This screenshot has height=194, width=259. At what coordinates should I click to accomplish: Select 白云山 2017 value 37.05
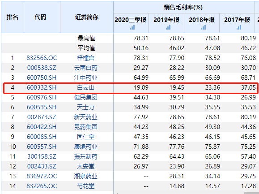pos(248,87)
